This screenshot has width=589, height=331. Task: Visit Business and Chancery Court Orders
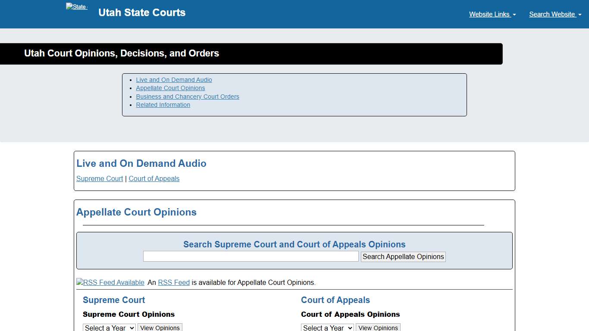tap(188, 97)
